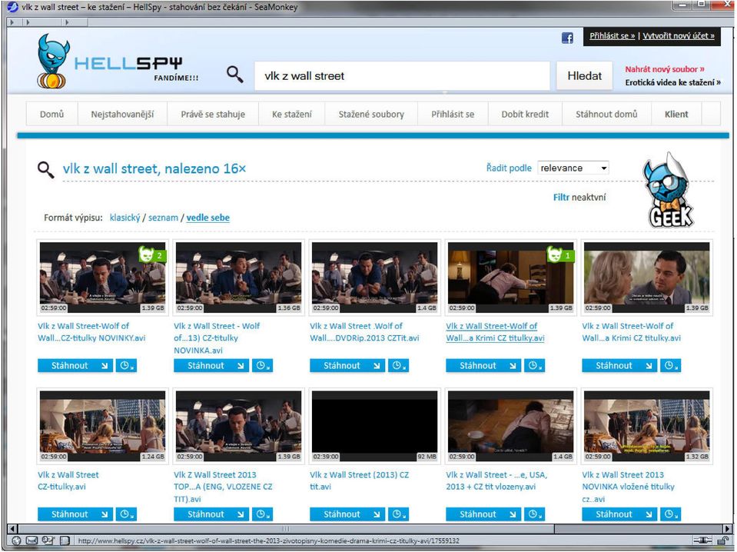
Task: Click clock icon for 'Vlk z Wall Street CZ-titulky.avi'
Action: pos(126,514)
